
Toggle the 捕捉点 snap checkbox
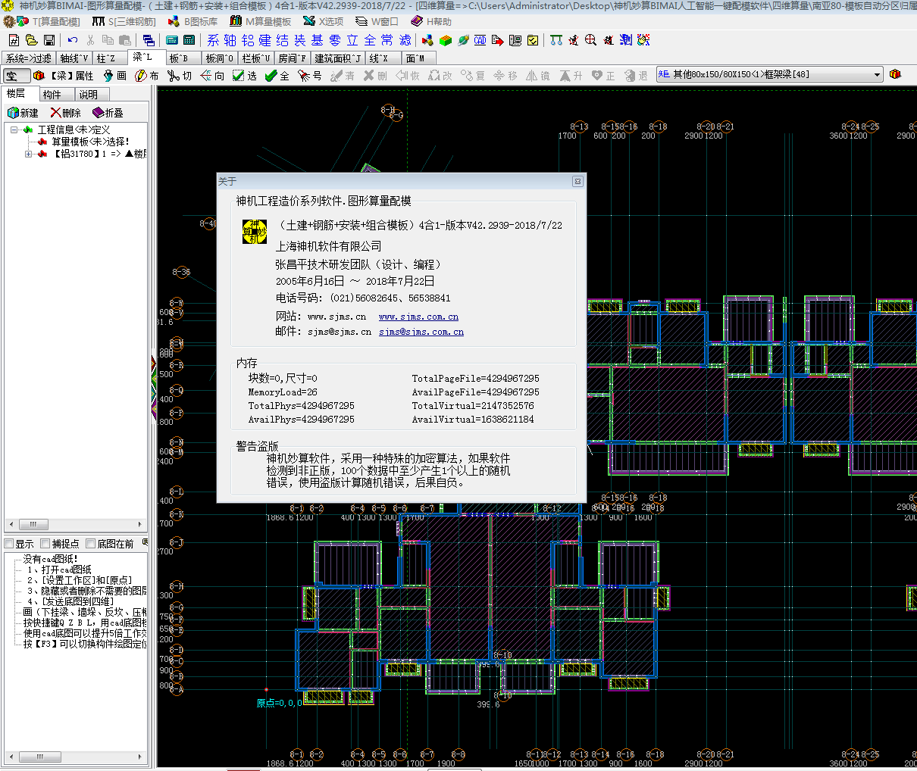(x=45, y=544)
